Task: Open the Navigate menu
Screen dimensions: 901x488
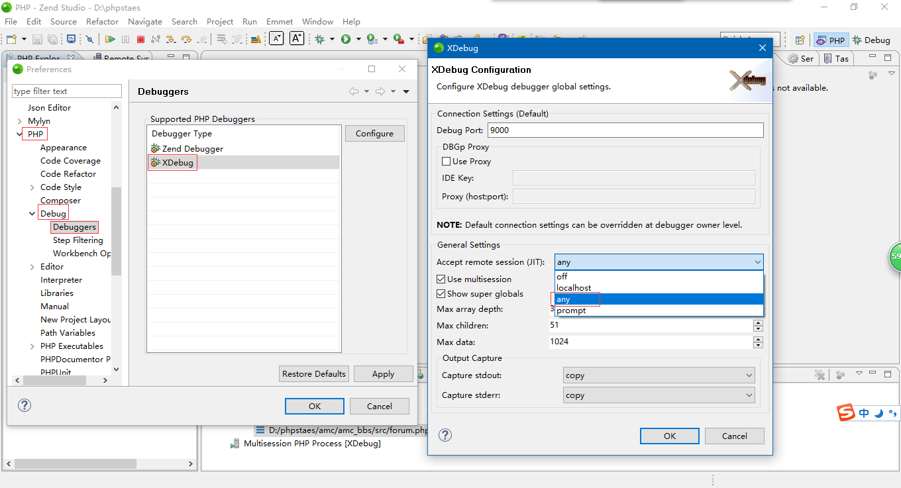Action: click(x=145, y=21)
